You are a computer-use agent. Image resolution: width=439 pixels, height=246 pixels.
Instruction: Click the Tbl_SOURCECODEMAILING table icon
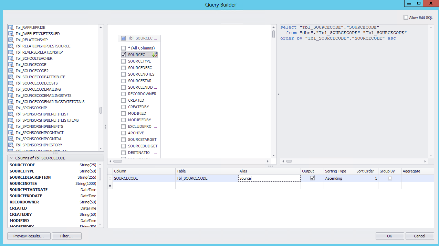pyautogui.click(x=11, y=89)
